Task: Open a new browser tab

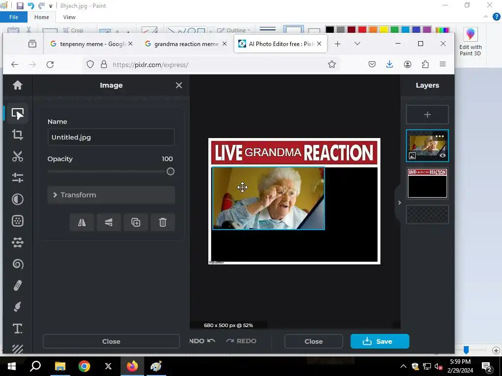Action: [337, 44]
